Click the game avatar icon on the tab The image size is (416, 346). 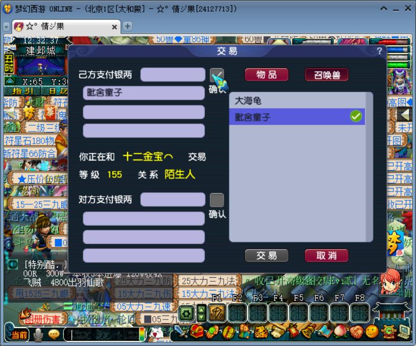click(18, 26)
